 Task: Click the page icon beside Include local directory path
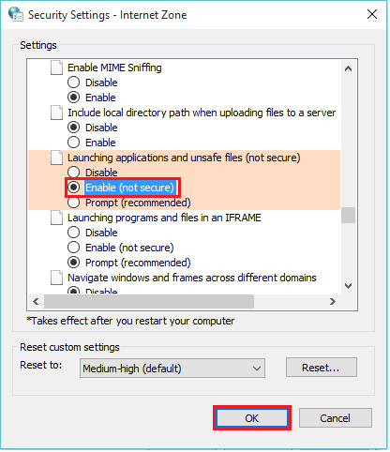56,113
